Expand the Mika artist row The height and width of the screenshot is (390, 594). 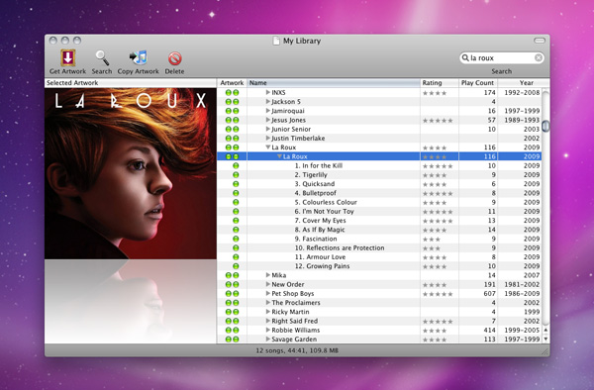pos(268,275)
